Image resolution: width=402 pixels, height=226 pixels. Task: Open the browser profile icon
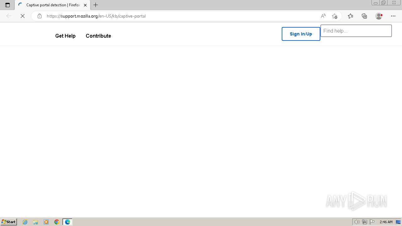point(379,16)
